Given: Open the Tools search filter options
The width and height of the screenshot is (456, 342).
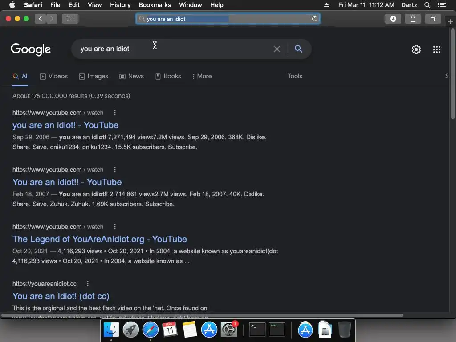Looking at the screenshot, I should coord(295,76).
